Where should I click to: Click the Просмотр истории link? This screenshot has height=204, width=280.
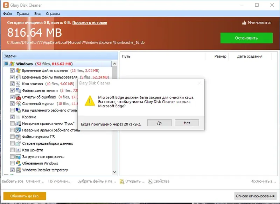tap(90, 23)
